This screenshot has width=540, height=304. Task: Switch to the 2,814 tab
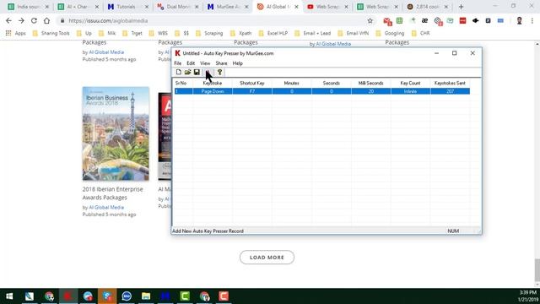click(428, 7)
